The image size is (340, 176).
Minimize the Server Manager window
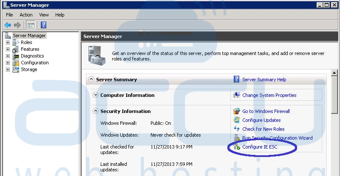pyautogui.click(x=320, y=5)
